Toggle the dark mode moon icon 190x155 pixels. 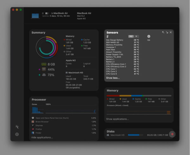(x=17, y=127)
